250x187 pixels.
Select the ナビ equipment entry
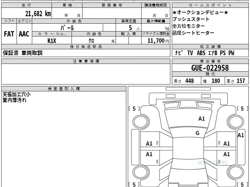(179, 53)
